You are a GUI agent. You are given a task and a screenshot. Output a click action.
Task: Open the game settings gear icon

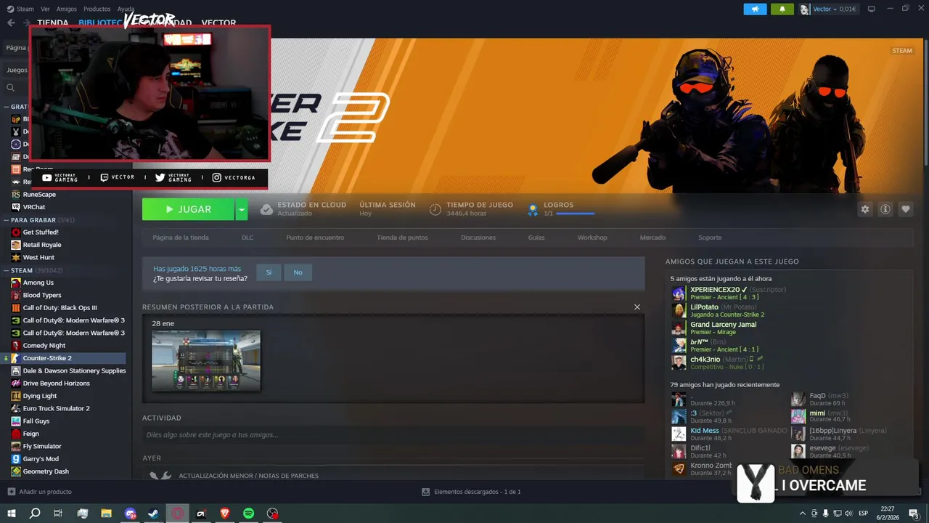point(864,209)
